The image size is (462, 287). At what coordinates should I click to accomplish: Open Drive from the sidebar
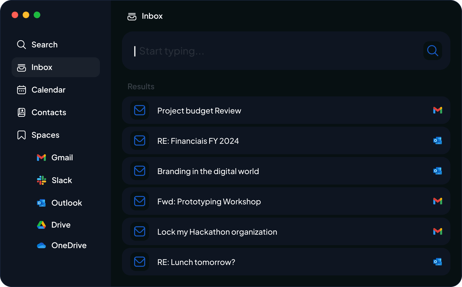pos(54,225)
